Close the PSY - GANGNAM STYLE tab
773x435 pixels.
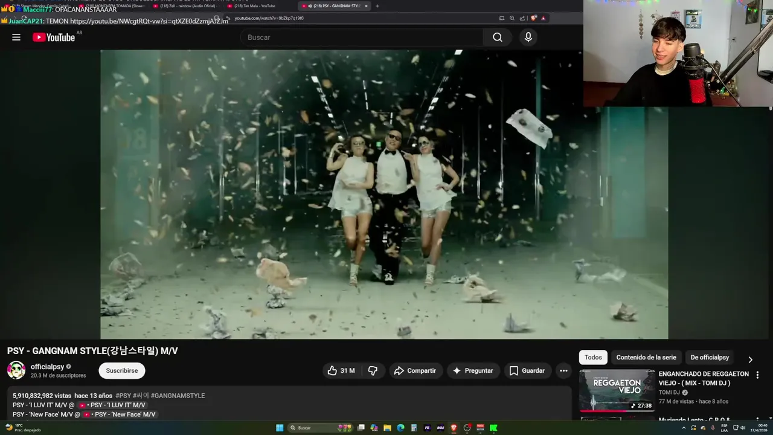pos(366,6)
